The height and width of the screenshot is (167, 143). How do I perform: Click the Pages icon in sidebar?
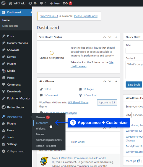[4, 78]
